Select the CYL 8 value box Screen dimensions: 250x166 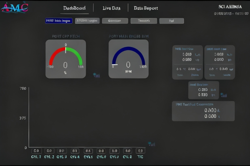(x=127, y=151)
